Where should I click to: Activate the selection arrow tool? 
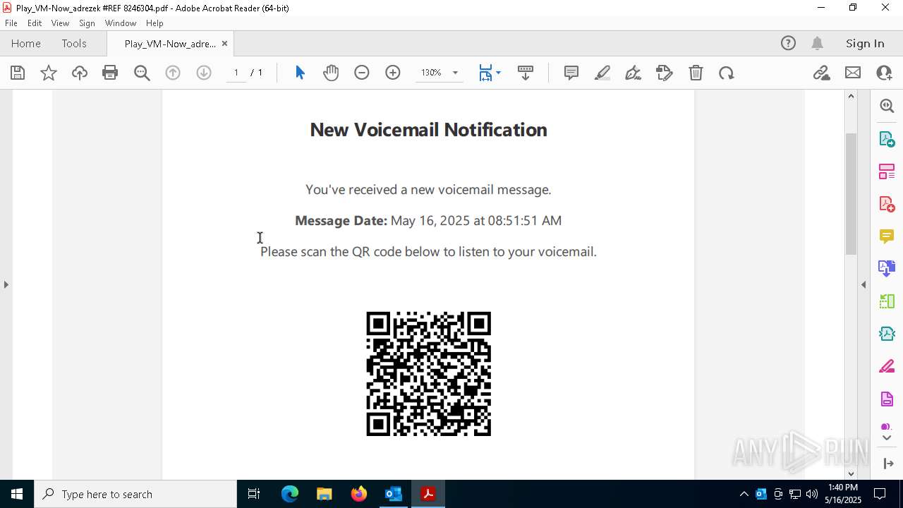tap(300, 73)
